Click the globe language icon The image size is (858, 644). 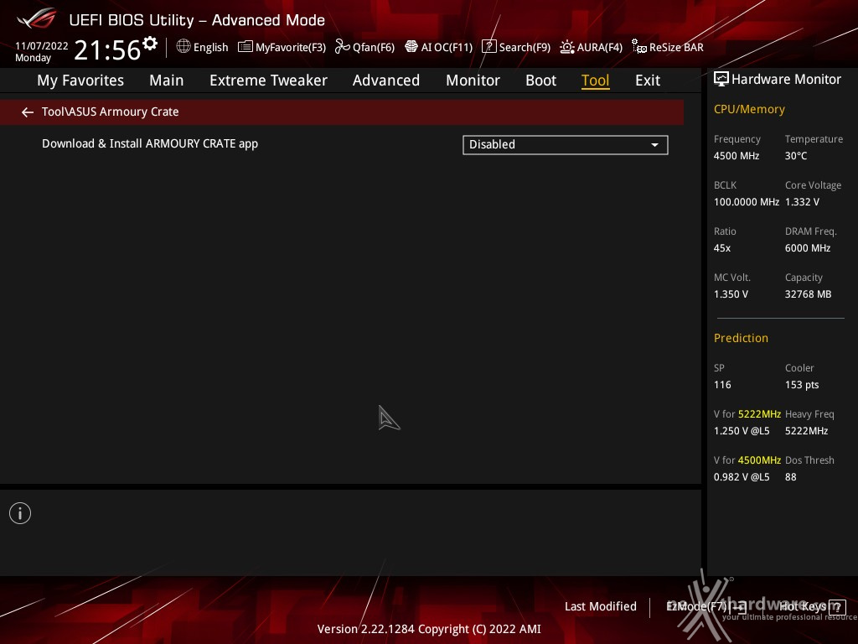click(x=183, y=47)
